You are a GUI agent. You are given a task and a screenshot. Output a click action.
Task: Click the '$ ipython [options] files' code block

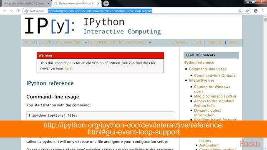pyautogui.click(x=100, y=115)
